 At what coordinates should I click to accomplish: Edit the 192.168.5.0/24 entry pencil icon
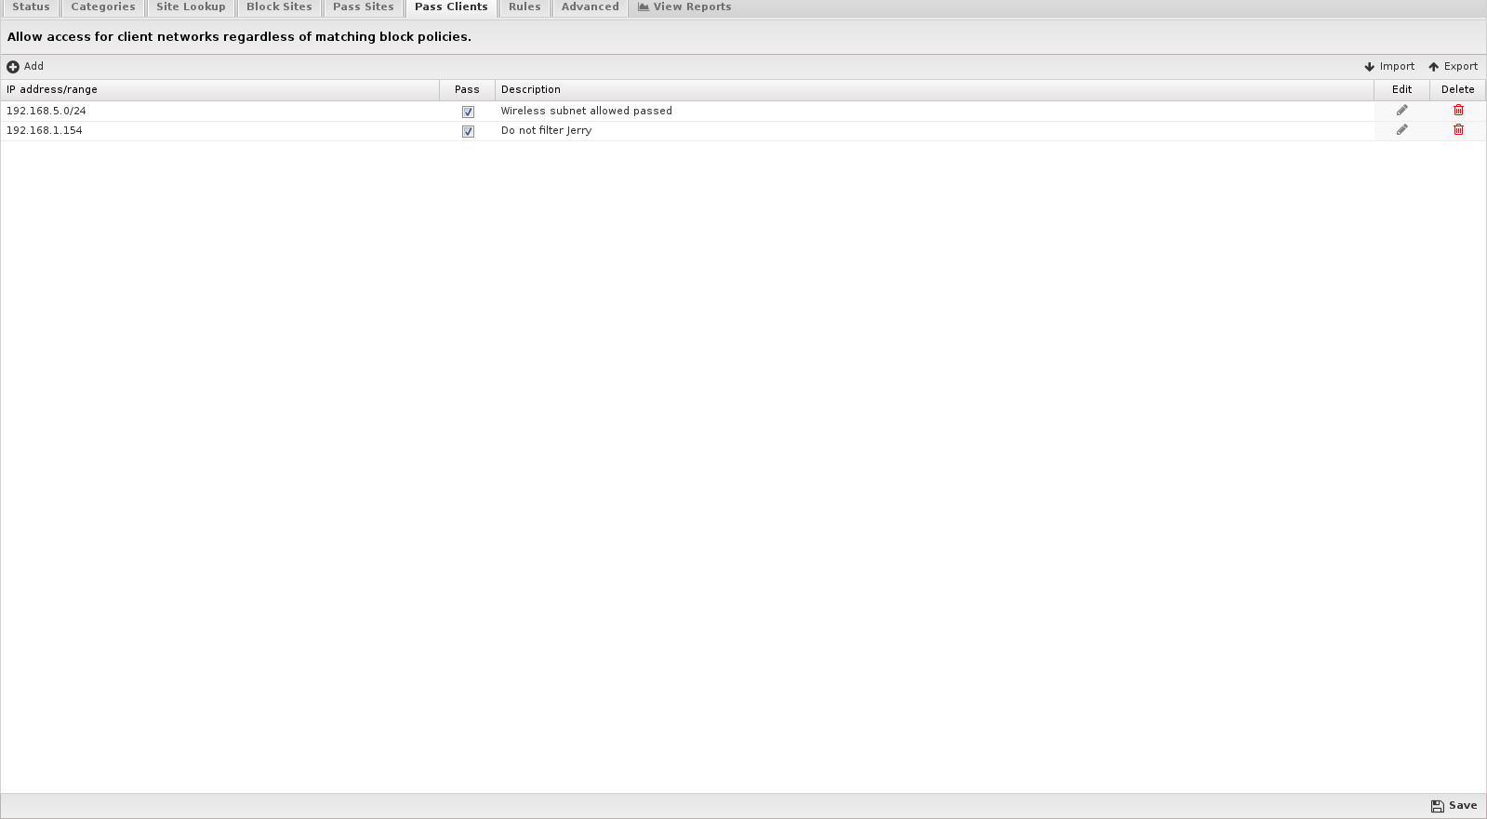pos(1401,111)
